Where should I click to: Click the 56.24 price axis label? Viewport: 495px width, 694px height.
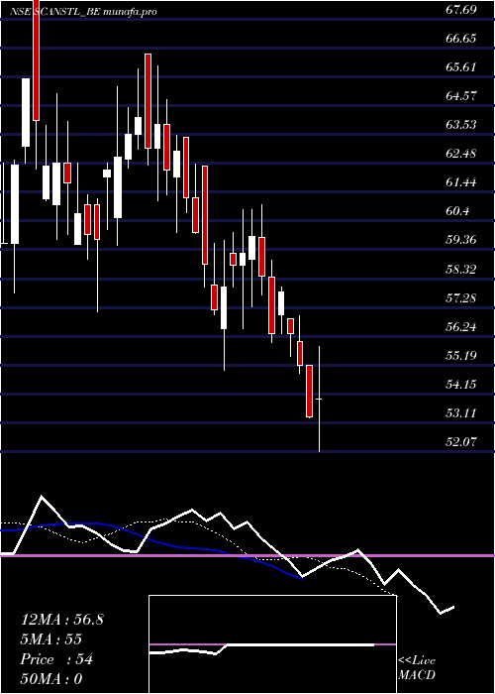461,326
